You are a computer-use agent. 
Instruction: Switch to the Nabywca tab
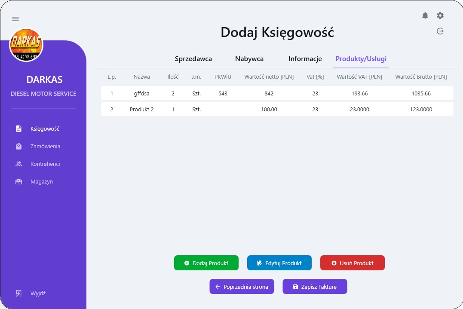pos(249,59)
